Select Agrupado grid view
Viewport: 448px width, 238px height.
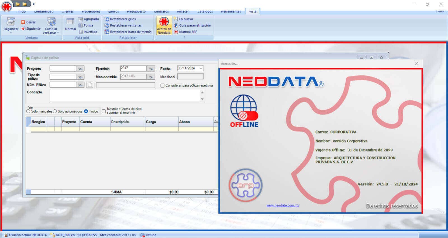(x=88, y=19)
